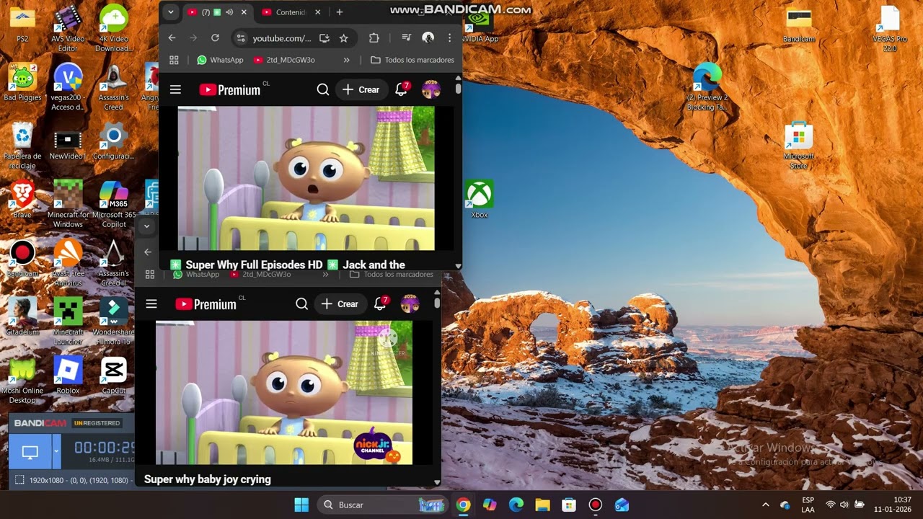Open the ESP LAA language switcher
Screen dimensions: 923x519
coord(808,505)
